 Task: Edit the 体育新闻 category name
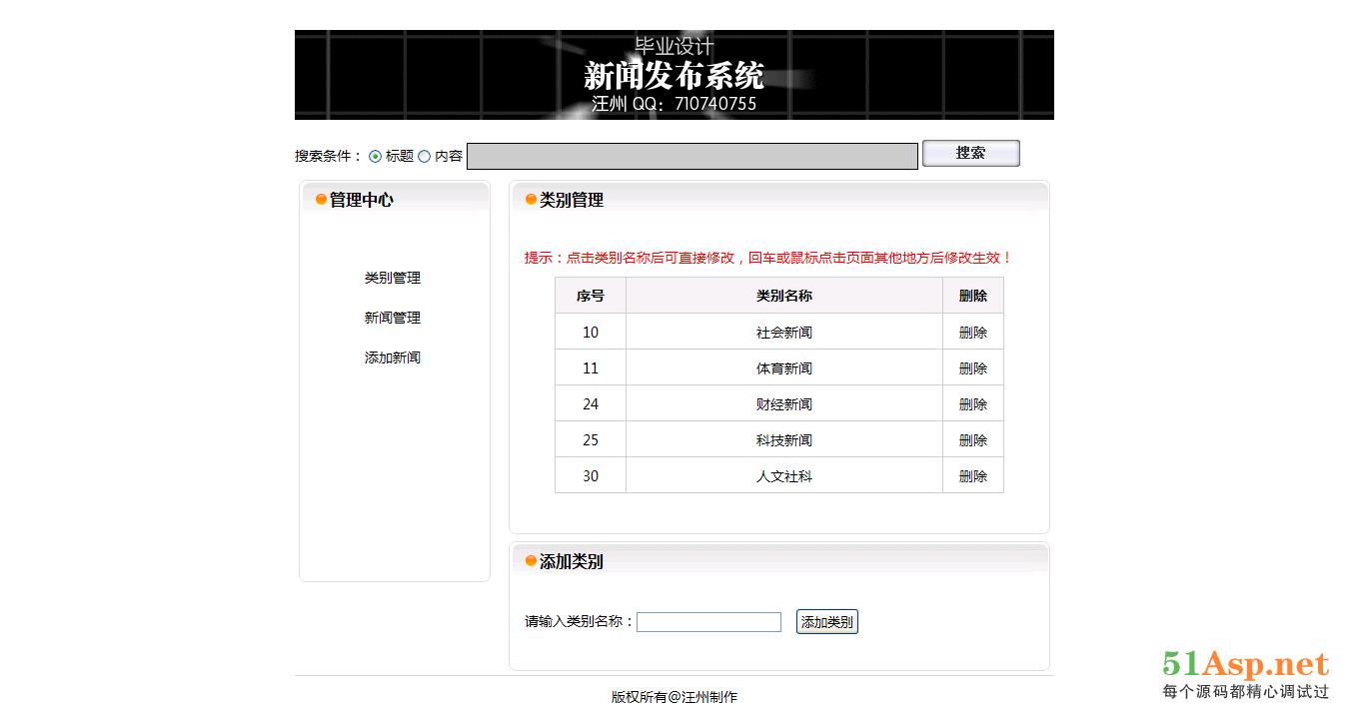pyautogui.click(x=783, y=368)
